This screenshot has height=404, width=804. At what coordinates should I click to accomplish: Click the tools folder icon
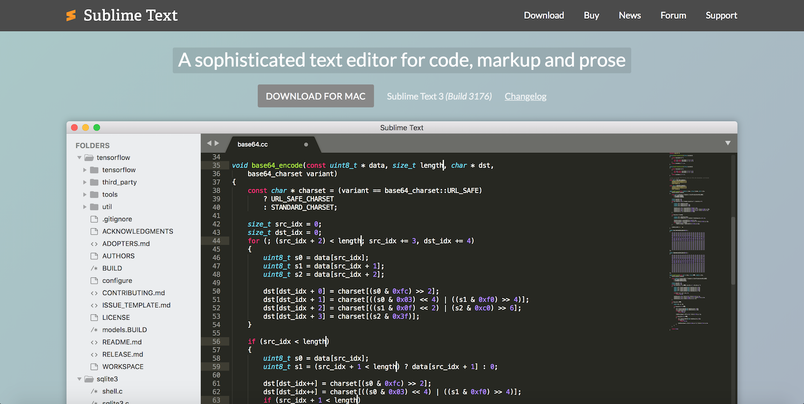[94, 195]
